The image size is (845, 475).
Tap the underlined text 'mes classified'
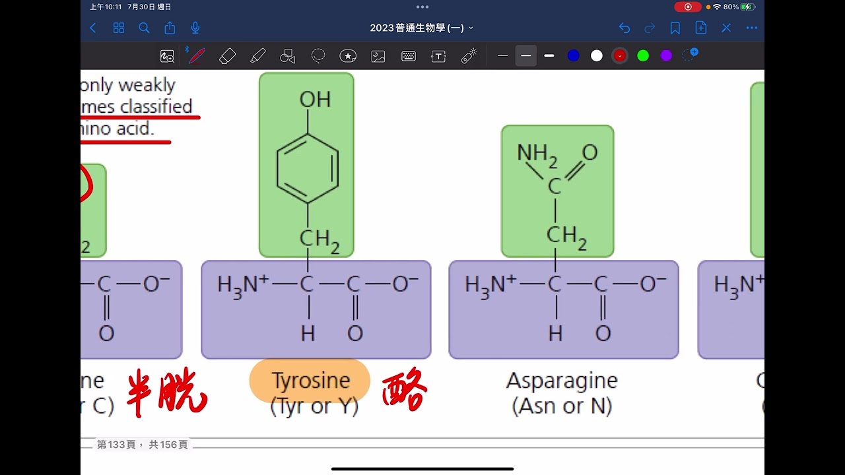tap(137, 106)
